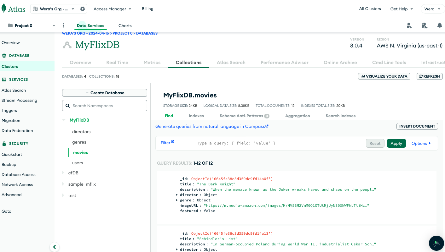Click the DATABASES breadcrumb link
The height and width of the screenshot is (252, 445).
147,33
